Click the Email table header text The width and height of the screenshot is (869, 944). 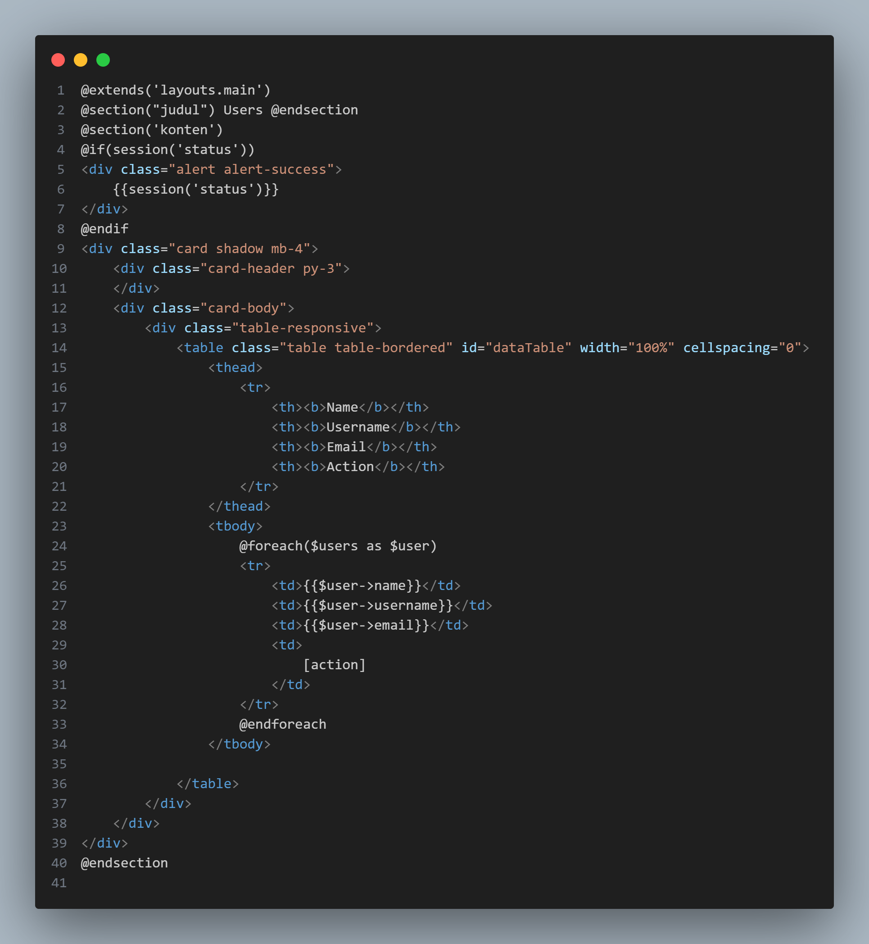tap(346, 447)
